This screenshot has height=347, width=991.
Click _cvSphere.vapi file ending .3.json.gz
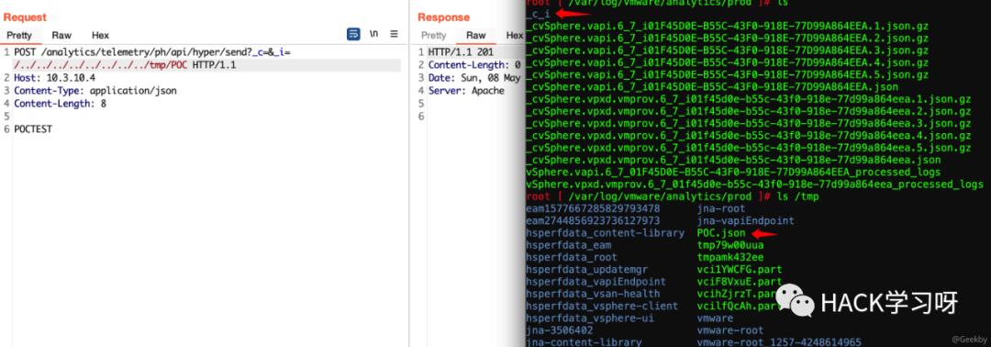tap(727, 50)
